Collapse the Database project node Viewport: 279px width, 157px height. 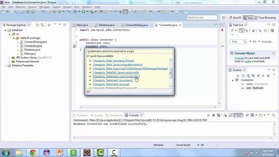[5, 30]
